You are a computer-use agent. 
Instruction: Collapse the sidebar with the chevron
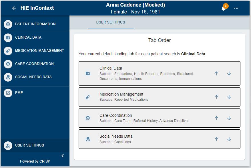[63, 156]
